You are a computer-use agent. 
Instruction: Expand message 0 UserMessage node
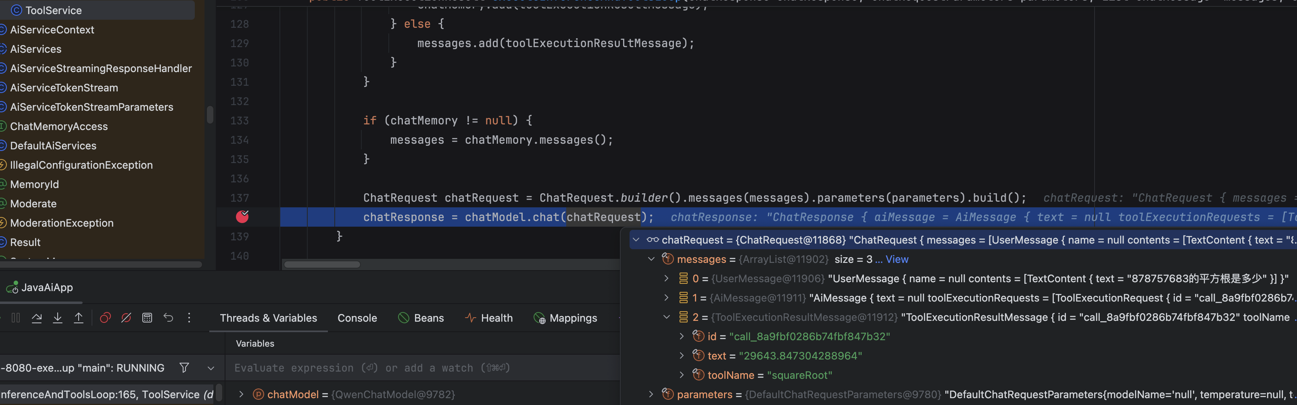[x=667, y=278]
